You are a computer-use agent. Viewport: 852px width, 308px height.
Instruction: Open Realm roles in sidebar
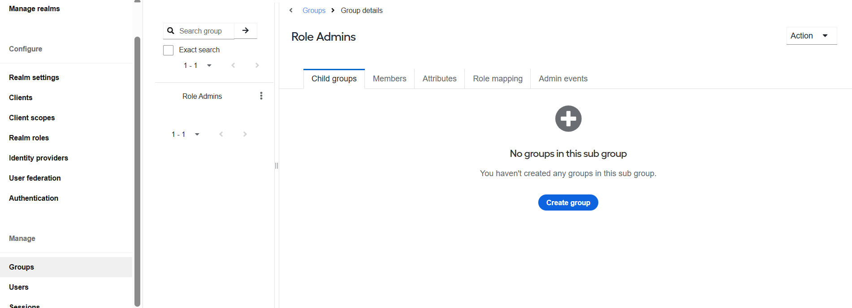(29, 138)
